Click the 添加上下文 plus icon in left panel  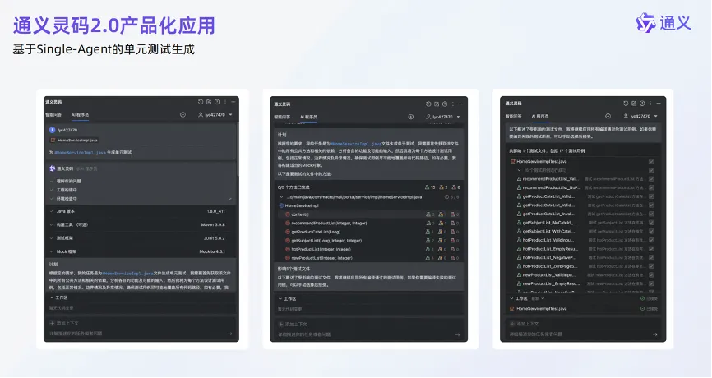click(52, 324)
